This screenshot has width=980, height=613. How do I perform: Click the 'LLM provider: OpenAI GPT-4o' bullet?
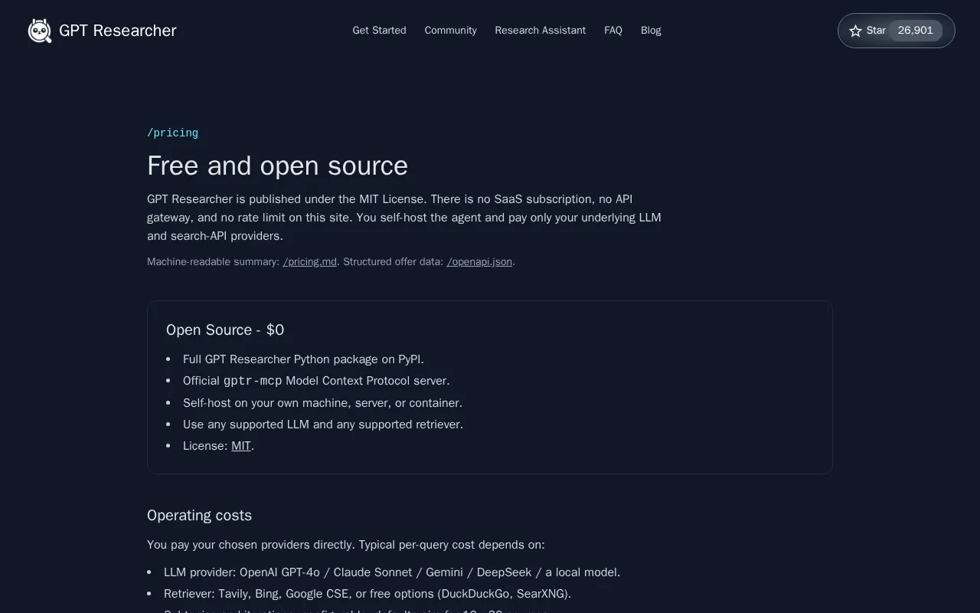click(392, 572)
